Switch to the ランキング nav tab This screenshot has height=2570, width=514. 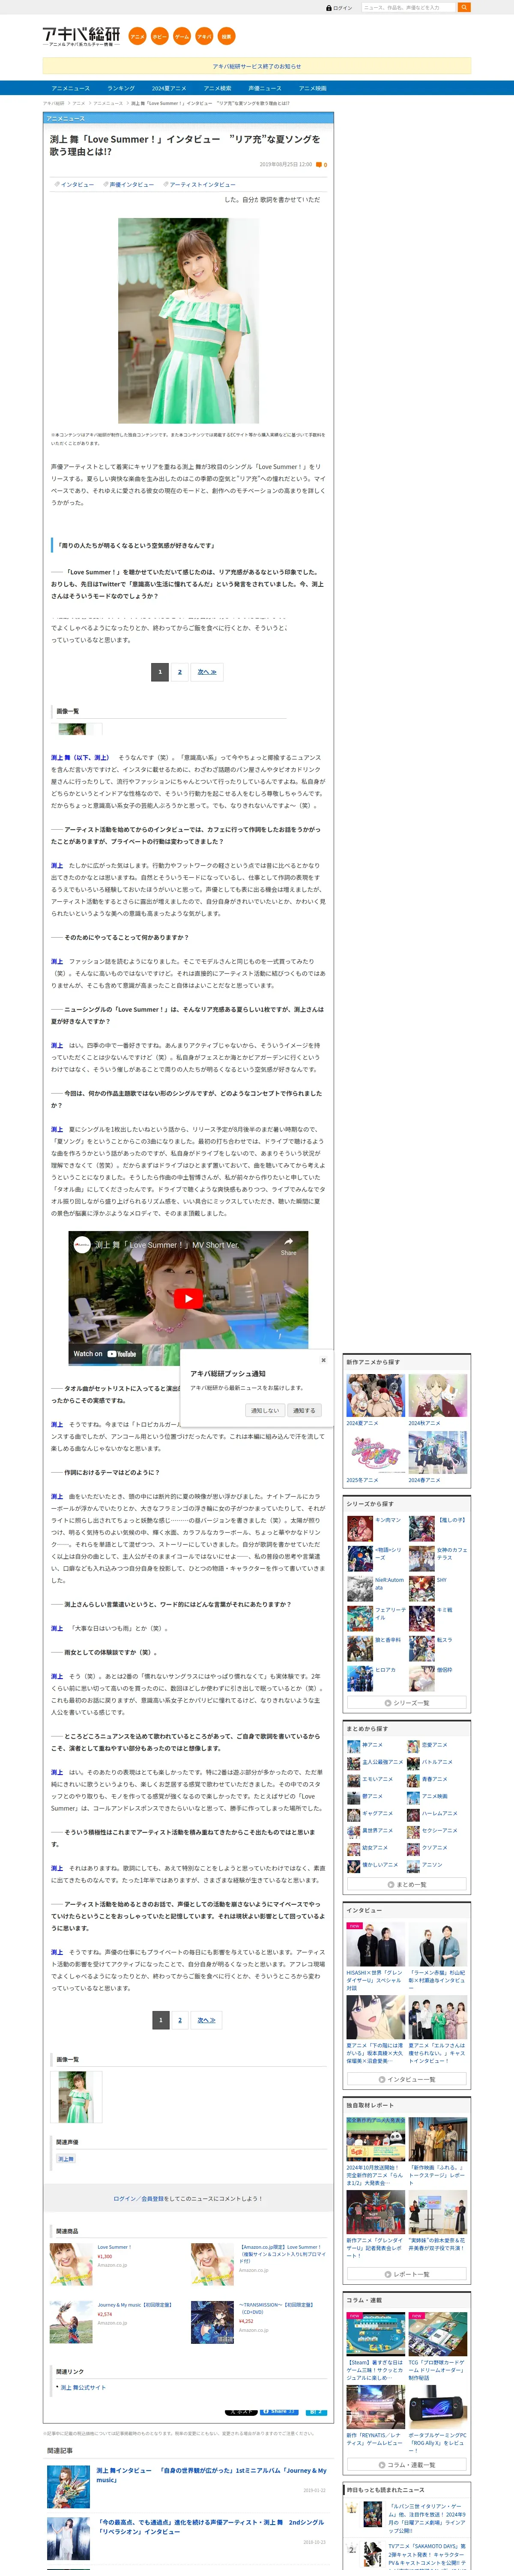tap(121, 88)
